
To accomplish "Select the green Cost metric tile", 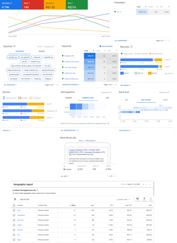I will [77, 5].
